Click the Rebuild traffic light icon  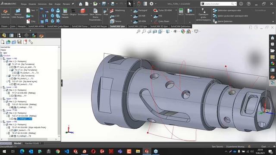[x=139, y=4]
